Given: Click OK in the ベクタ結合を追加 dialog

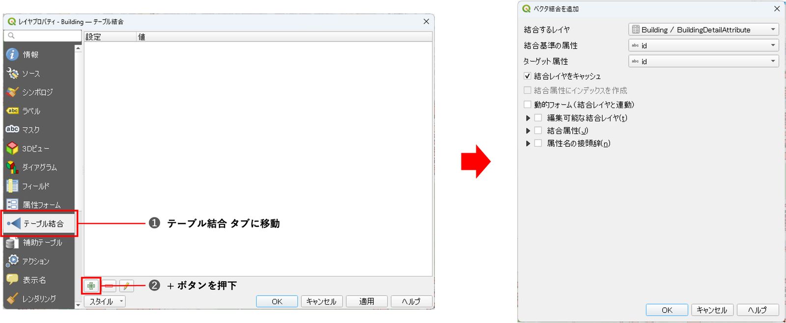Looking at the screenshot, I should (x=667, y=310).
